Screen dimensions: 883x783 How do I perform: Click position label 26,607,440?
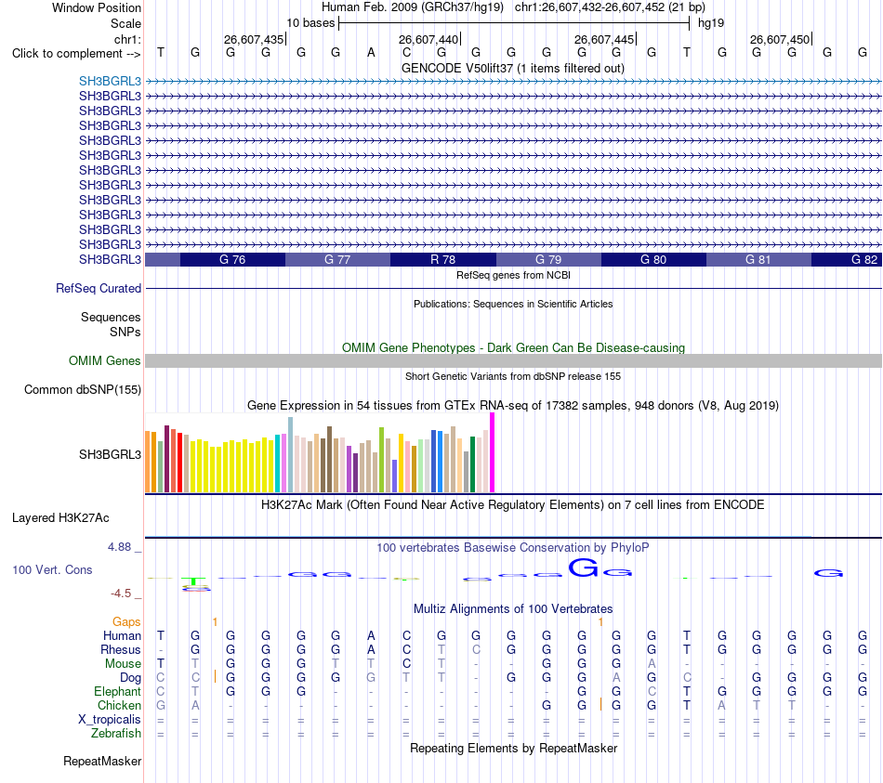(428, 39)
